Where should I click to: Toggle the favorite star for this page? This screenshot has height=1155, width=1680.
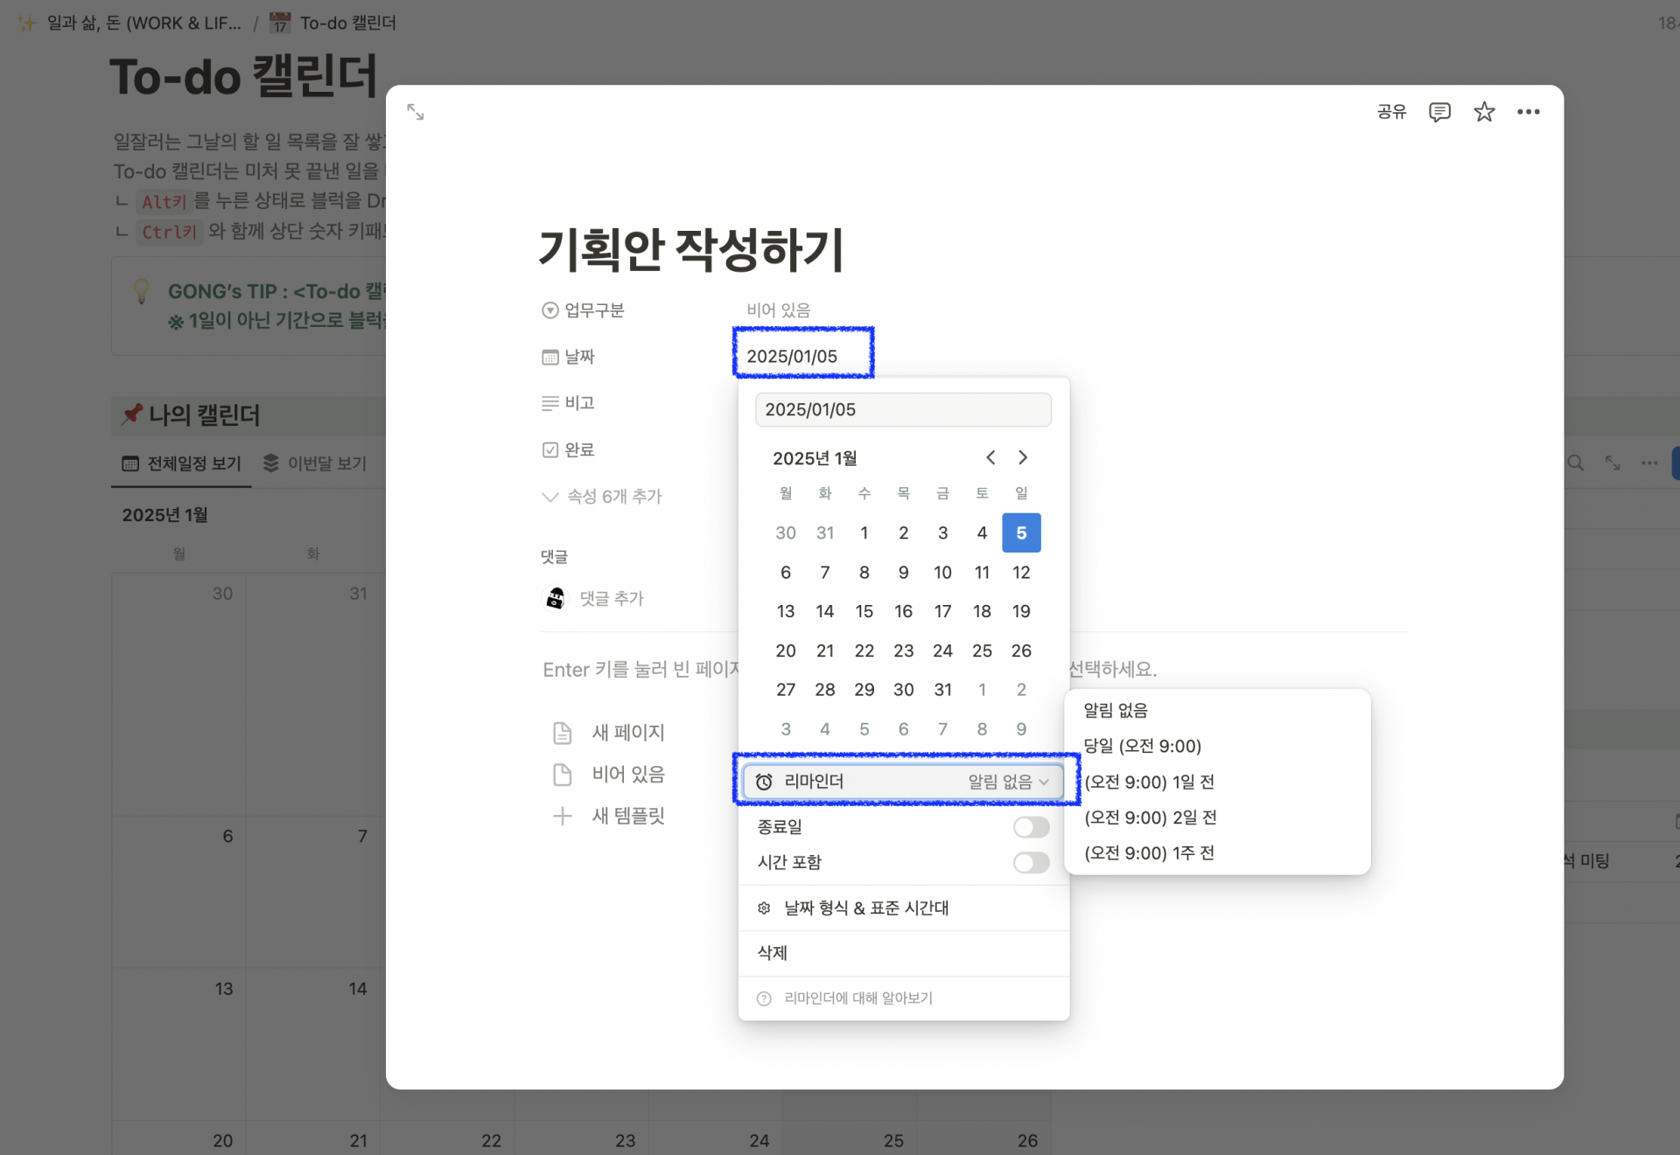point(1484,111)
